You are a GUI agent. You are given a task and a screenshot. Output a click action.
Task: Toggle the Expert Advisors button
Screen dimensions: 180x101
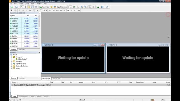[x=60, y=7]
